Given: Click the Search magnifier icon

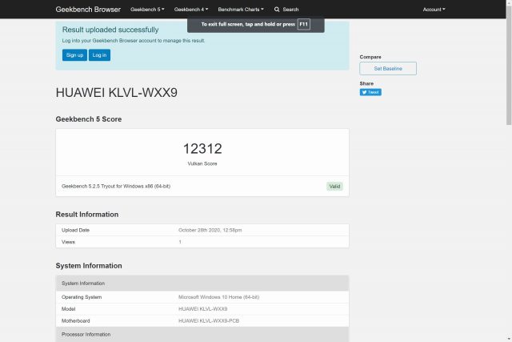Looking at the screenshot, I should (x=277, y=10).
